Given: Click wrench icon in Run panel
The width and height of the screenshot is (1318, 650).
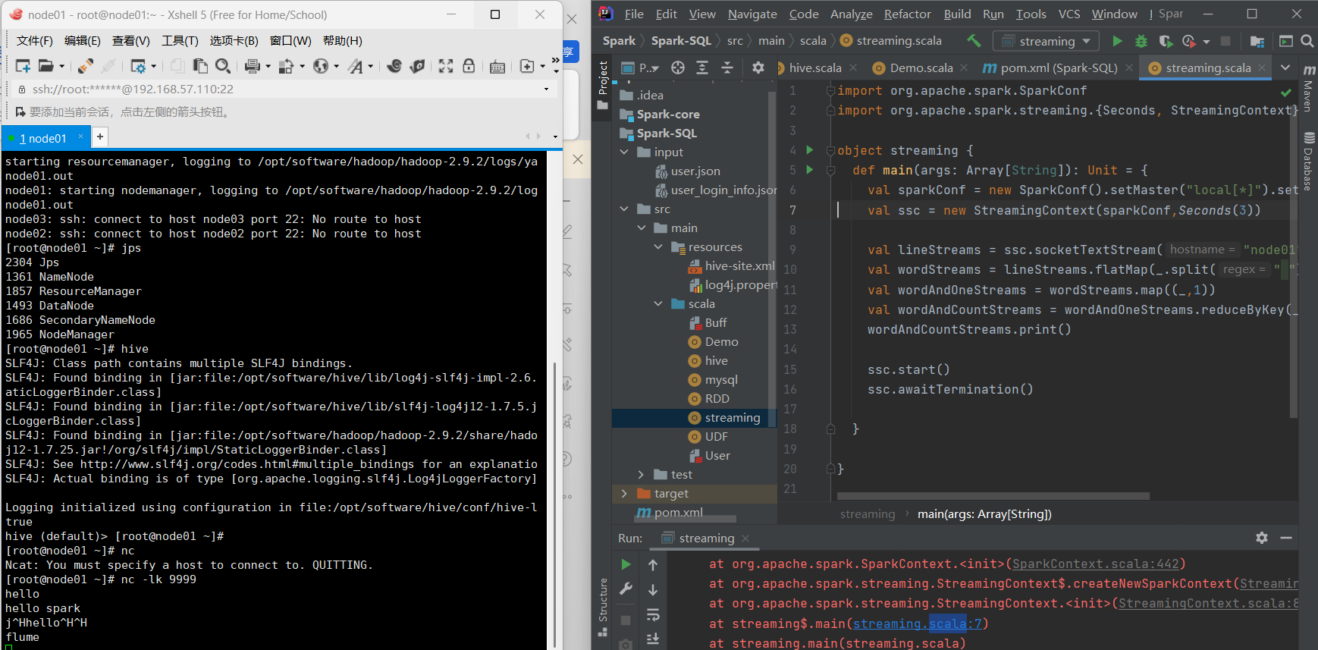Looking at the screenshot, I should pos(626,589).
